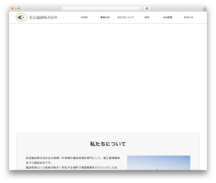Click the 栄友建設株式会社 company name

(x=43, y=17)
